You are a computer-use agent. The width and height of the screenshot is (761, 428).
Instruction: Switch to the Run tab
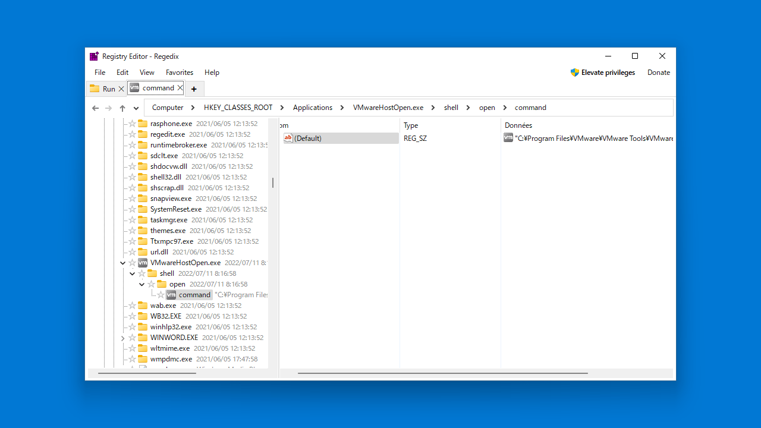[x=107, y=89]
